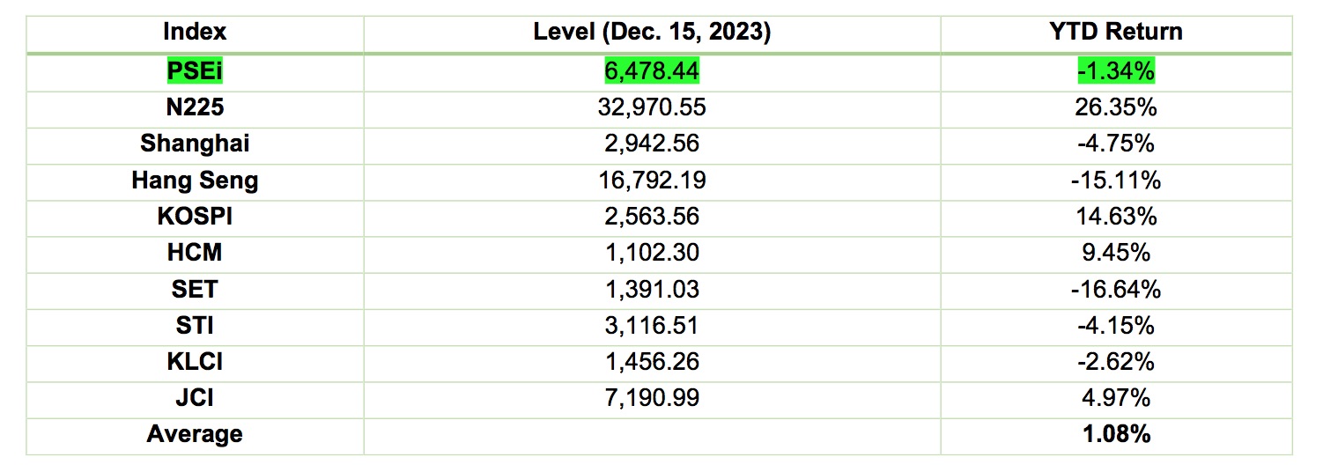Select the HCM return of 9.45%
The image size is (1323, 472).
[1115, 253]
